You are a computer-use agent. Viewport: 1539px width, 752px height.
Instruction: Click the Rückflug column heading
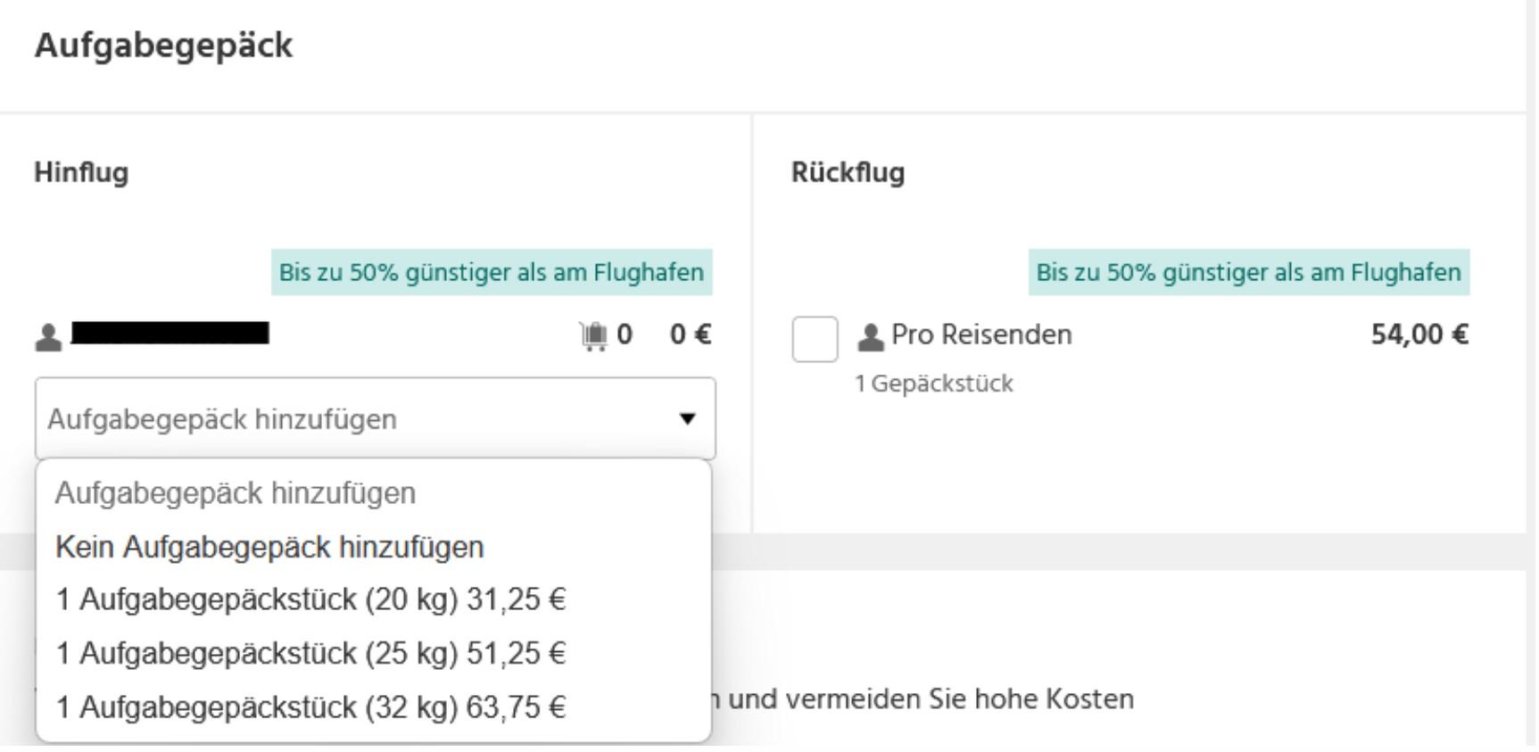(x=848, y=172)
